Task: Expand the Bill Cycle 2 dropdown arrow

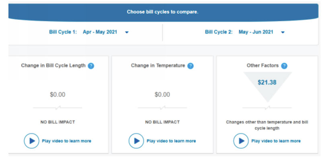Action: tap(283, 33)
